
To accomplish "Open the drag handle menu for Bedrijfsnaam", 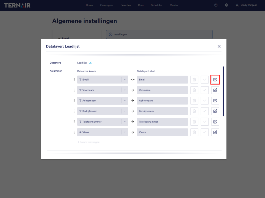I will click(74, 111).
